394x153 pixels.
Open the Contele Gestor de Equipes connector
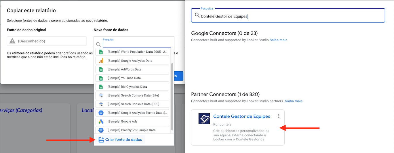pos(242,116)
